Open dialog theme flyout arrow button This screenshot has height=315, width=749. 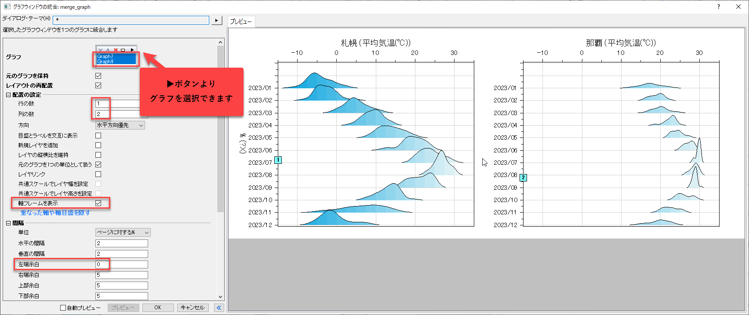click(x=216, y=20)
